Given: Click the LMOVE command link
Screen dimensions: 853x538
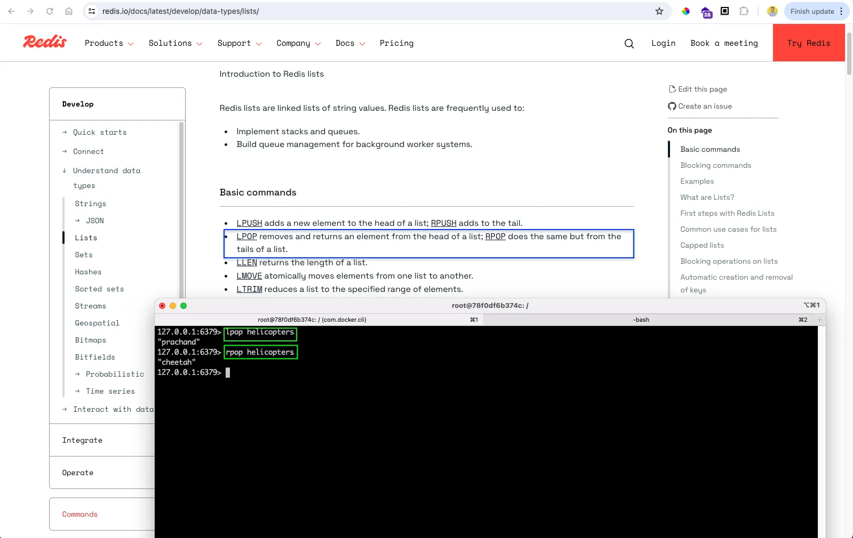Looking at the screenshot, I should [x=249, y=276].
